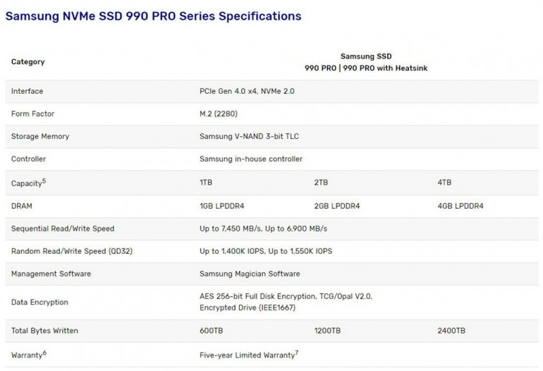This screenshot has width=543, height=371.
Task: Click the Samsung in-house controller value
Action: click(x=251, y=159)
